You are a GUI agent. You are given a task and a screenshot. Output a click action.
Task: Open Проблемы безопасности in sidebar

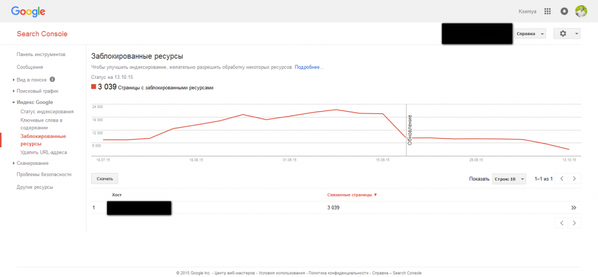point(44,175)
